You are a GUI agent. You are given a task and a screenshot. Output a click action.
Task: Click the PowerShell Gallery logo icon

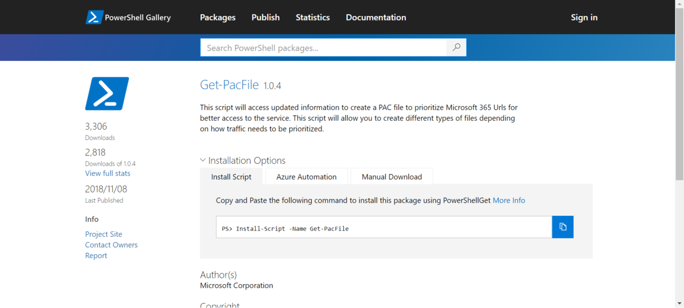pos(94,17)
